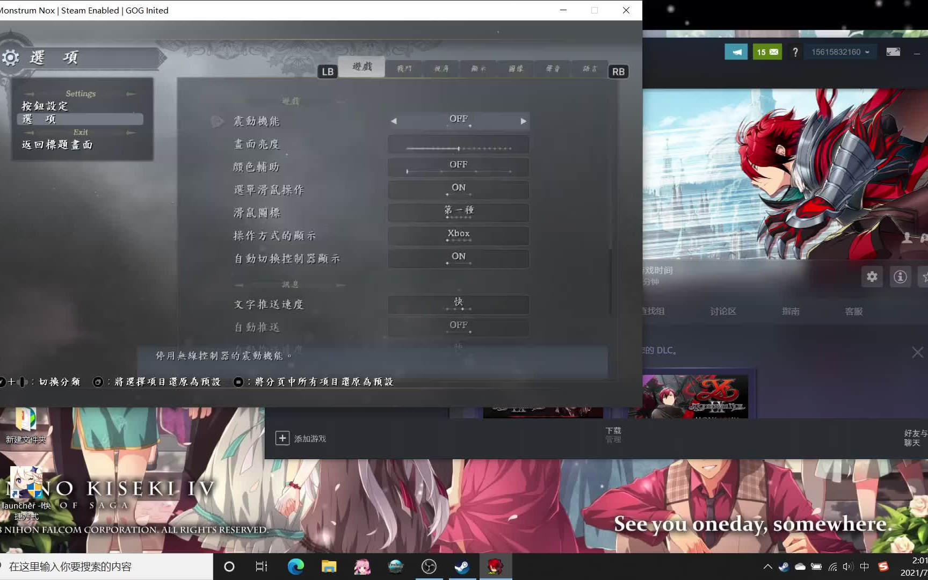Change 文字推送速度 value 快
The image size is (928, 580).
(459, 305)
